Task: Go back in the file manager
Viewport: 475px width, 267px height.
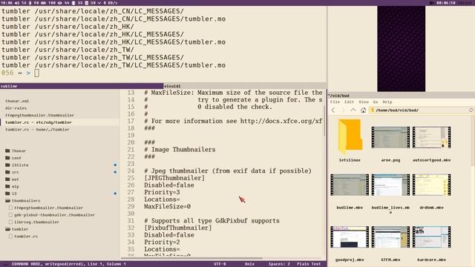Action: point(333,111)
